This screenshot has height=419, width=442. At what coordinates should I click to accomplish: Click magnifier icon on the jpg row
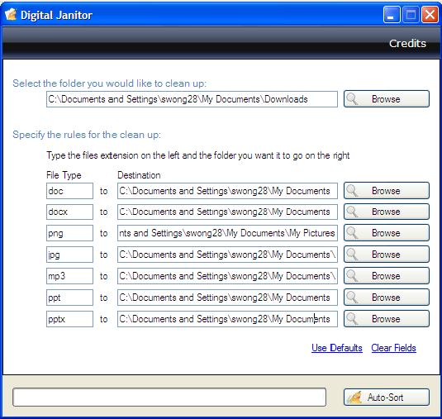[x=352, y=255]
